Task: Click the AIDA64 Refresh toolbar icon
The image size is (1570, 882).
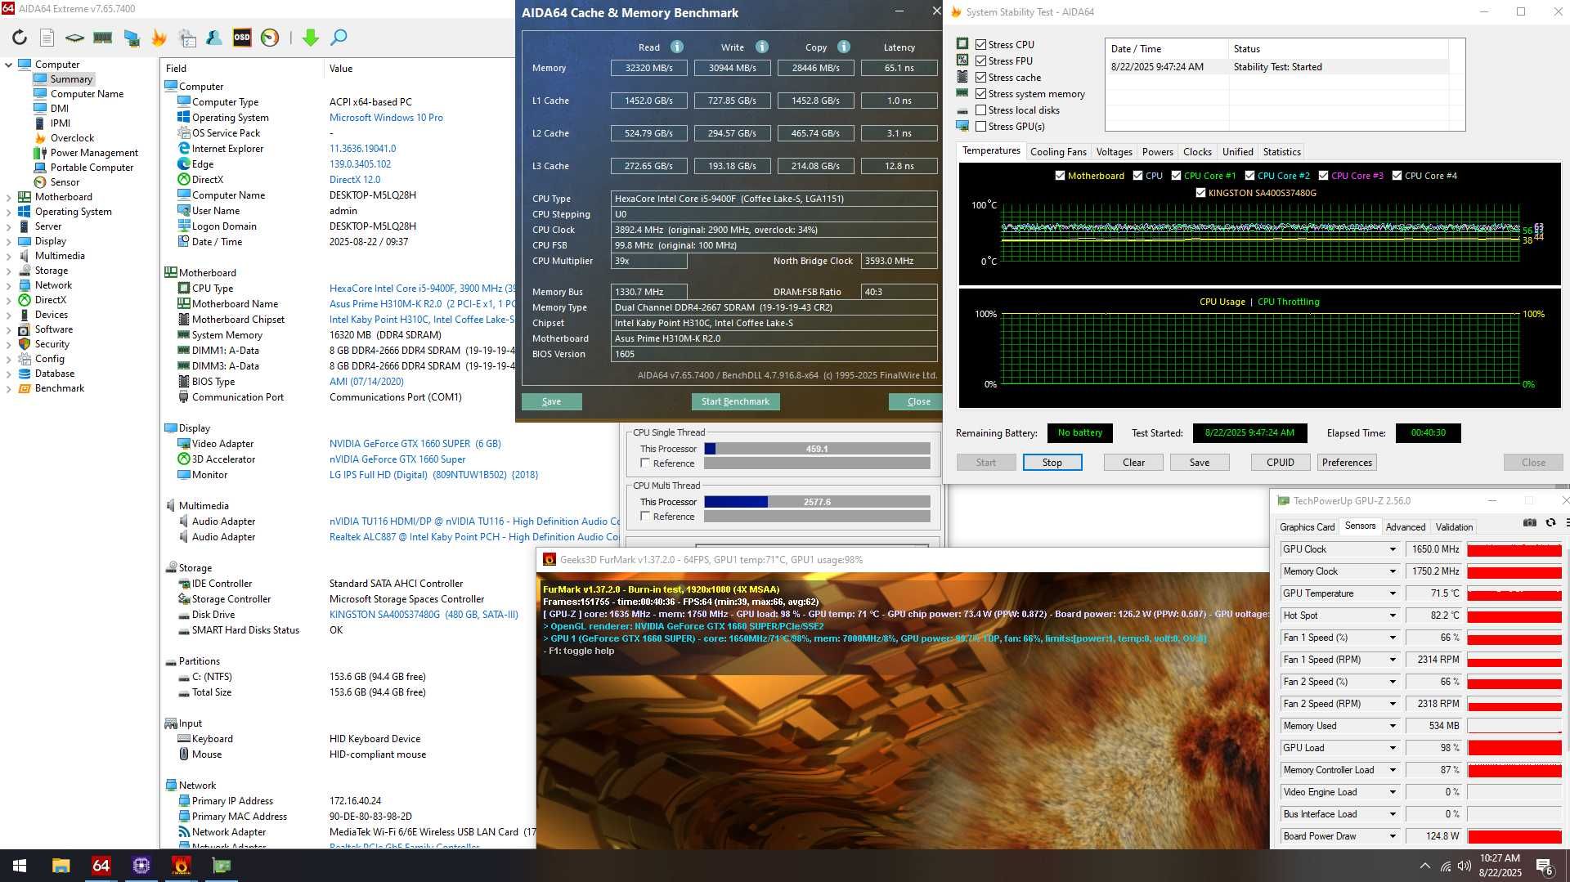Action: pos(20,38)
